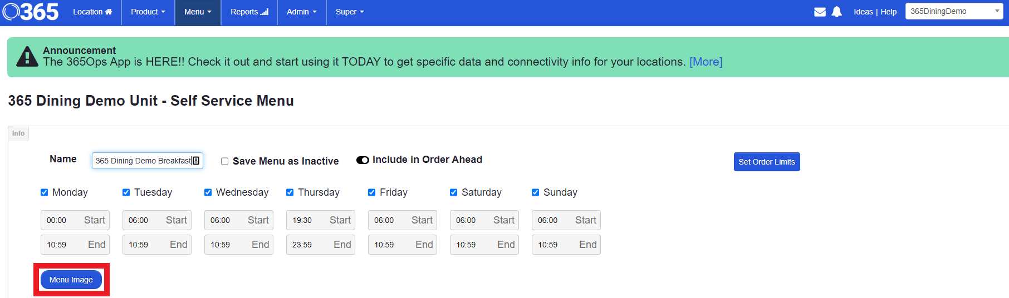The image size is (1009, 298).
Task: Click the announcement warning triangle icon
Action: point(27,57)
